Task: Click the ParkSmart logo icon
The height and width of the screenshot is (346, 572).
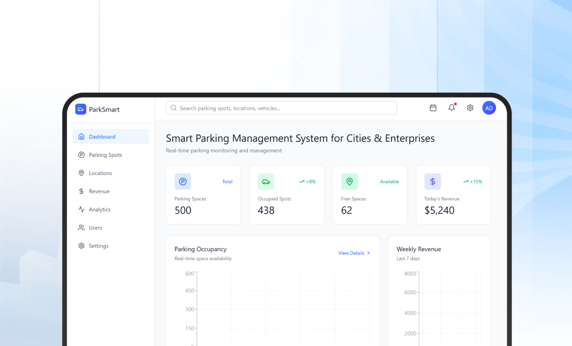Action: click(80, 109)
